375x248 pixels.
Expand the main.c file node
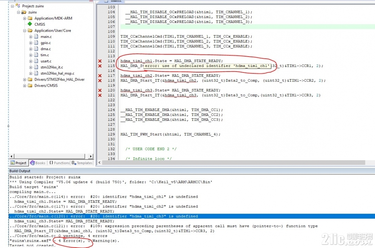(31, 37)
